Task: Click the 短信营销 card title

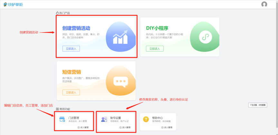Action: point(72,72)
